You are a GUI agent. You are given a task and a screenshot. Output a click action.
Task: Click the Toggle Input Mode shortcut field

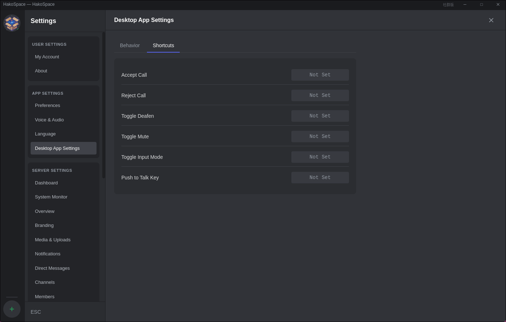(x=320, y=157)
